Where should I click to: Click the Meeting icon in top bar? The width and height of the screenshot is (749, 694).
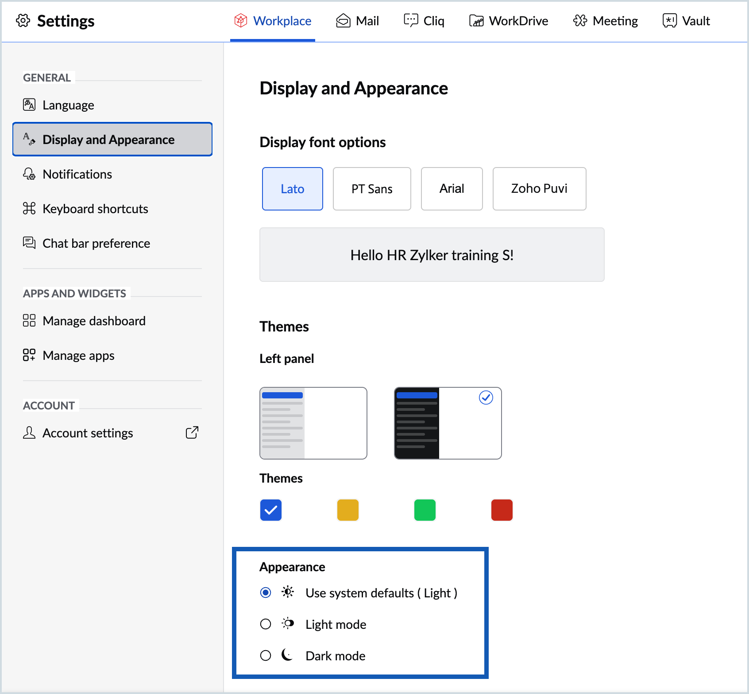click(580, 20)
